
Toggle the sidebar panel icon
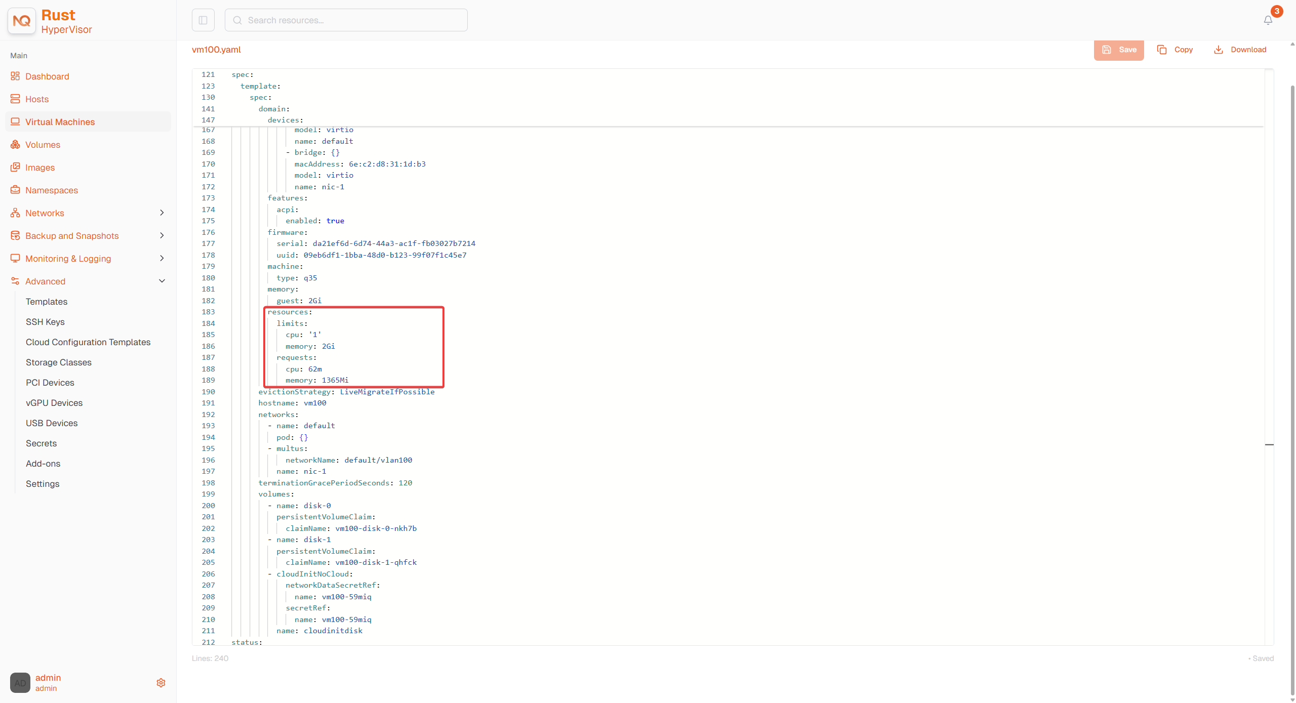pos(203,20)
